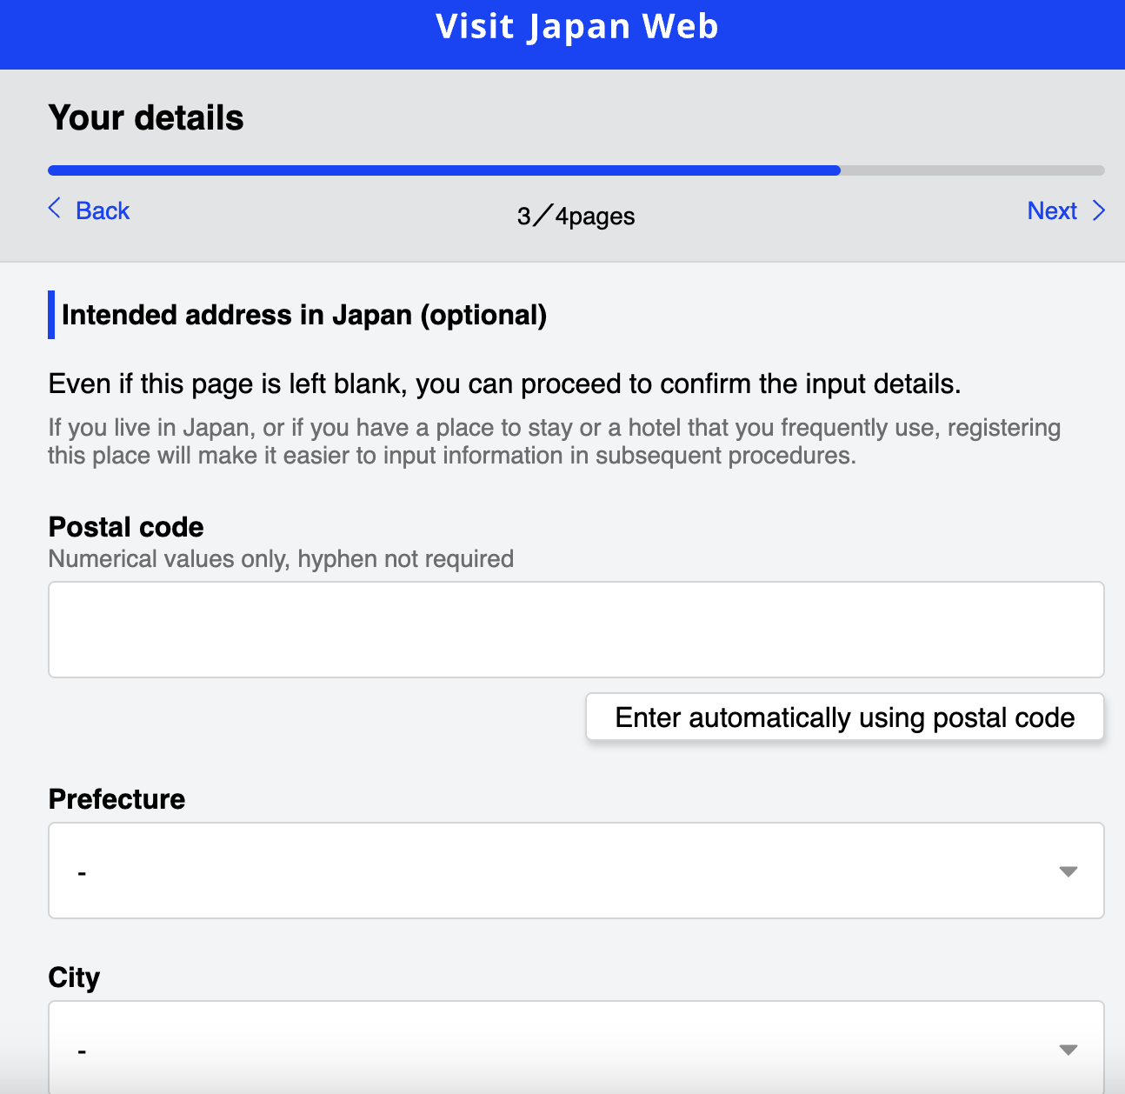Click the left chevron beside Back
The image size is (1125, 1094).
click(55, 209)
